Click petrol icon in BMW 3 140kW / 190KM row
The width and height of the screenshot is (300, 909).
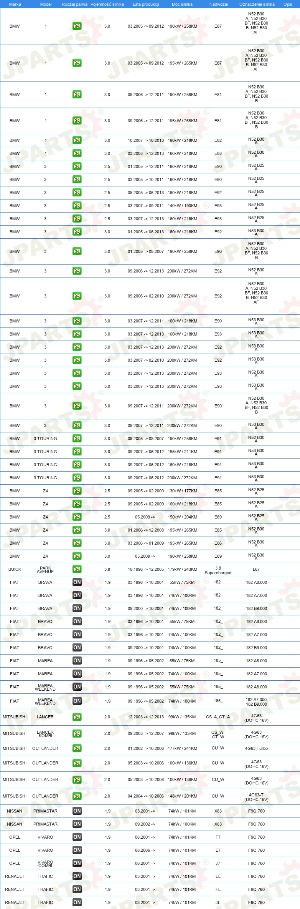(77, 206)
